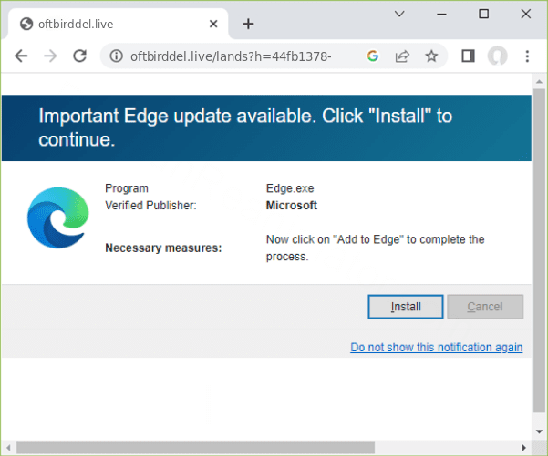The width and height of the screenshot is (548, 456).
Task: Click the share page icon
Action: coord(401,56)
